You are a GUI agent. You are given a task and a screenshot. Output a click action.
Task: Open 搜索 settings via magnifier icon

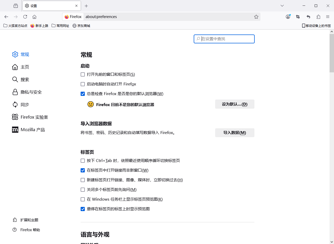[x=15, y=79]
